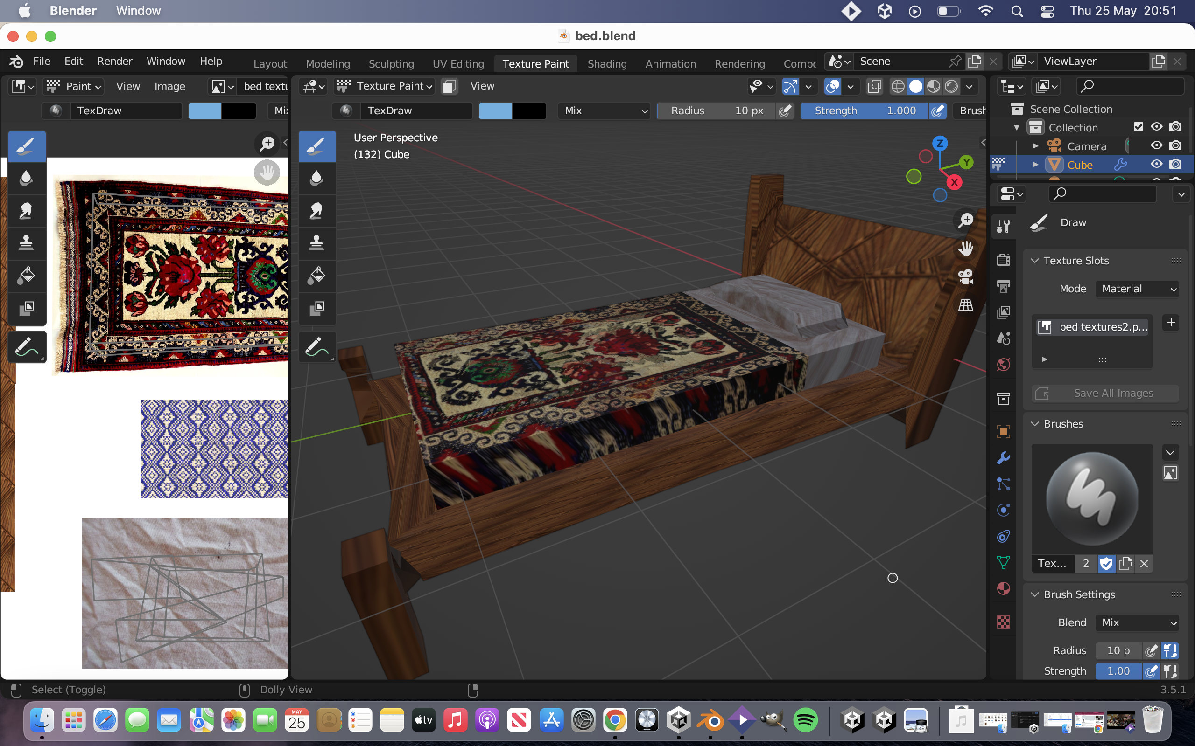Select the Mask tool in 3D viewport toolbar
The image size is (1195, 746).
(316, 308)
